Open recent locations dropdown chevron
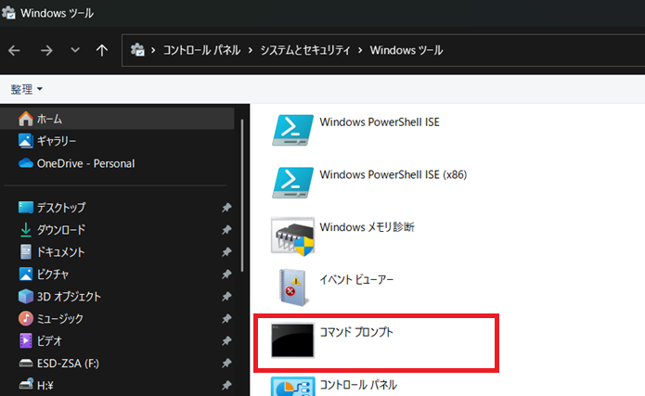 75,50
